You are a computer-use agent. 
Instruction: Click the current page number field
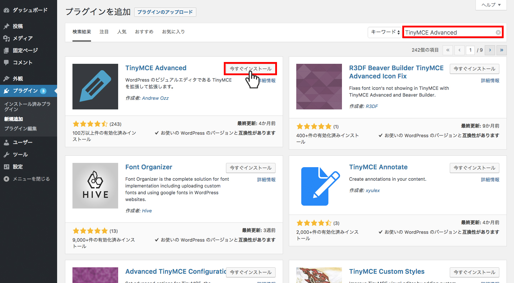click(470, 50)
